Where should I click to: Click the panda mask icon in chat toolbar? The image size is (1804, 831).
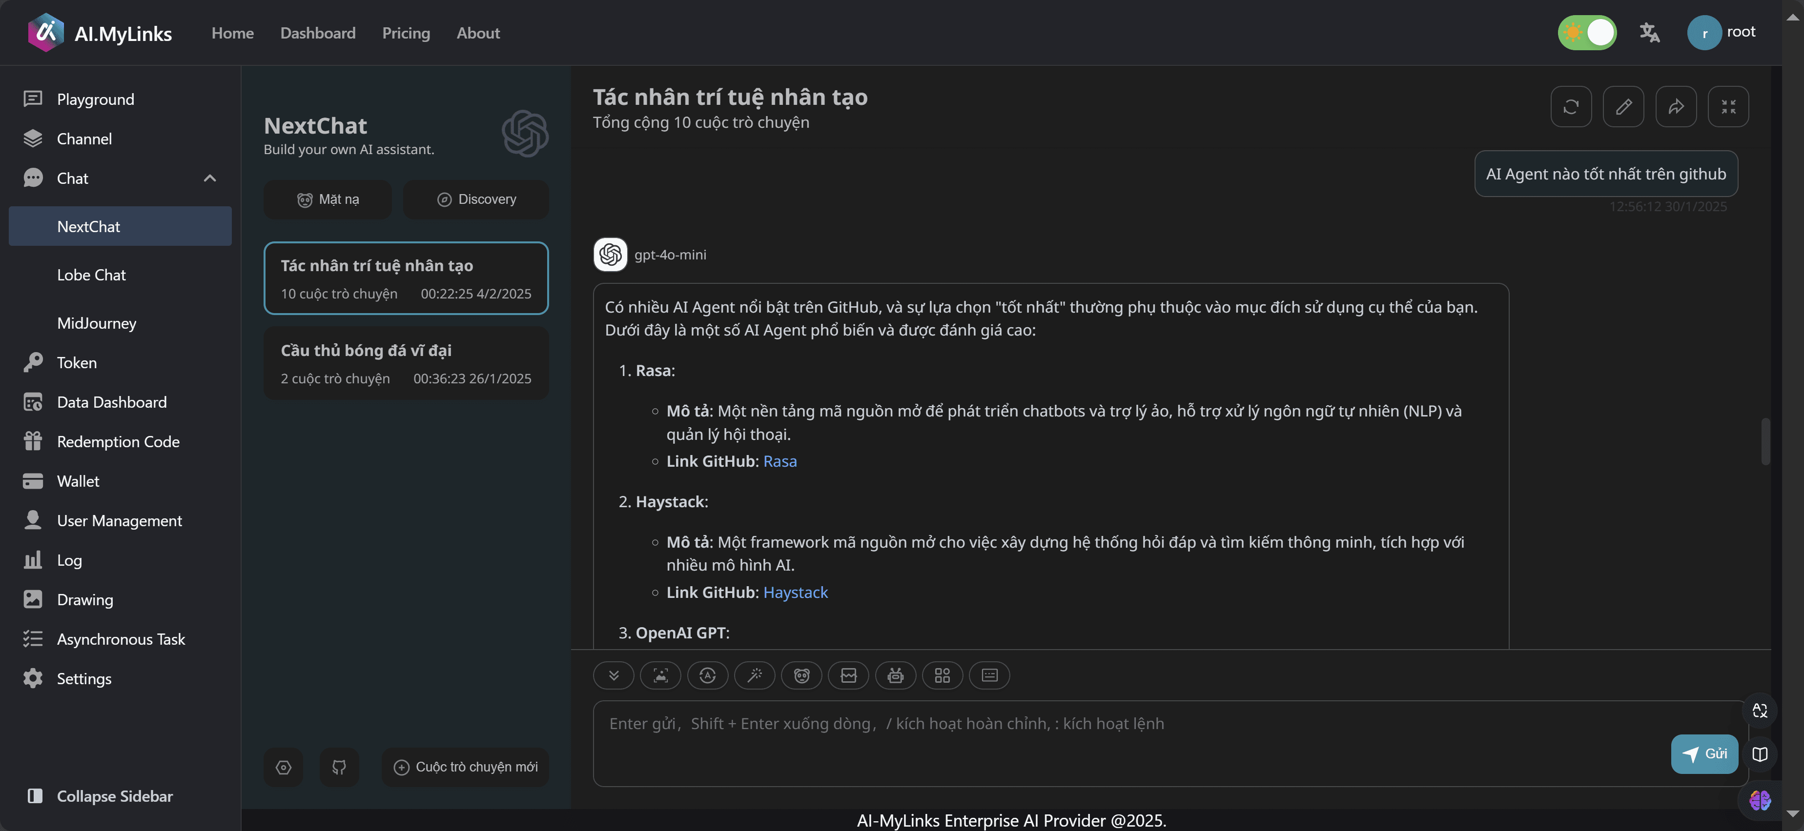click(x=802, y=675)
